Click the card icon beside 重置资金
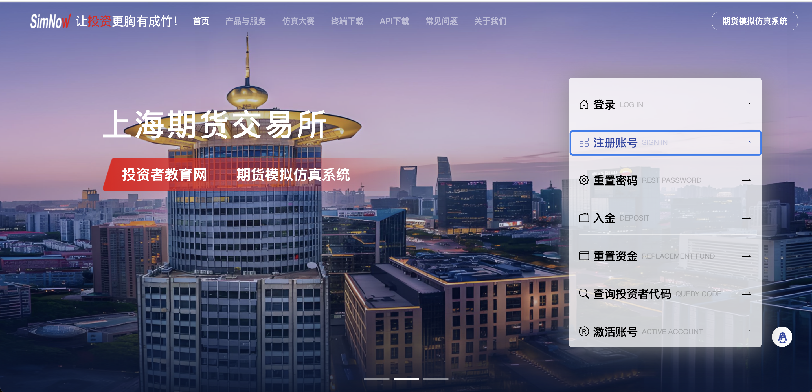Screen dimensions: 812x392 [x=584, y=256]
